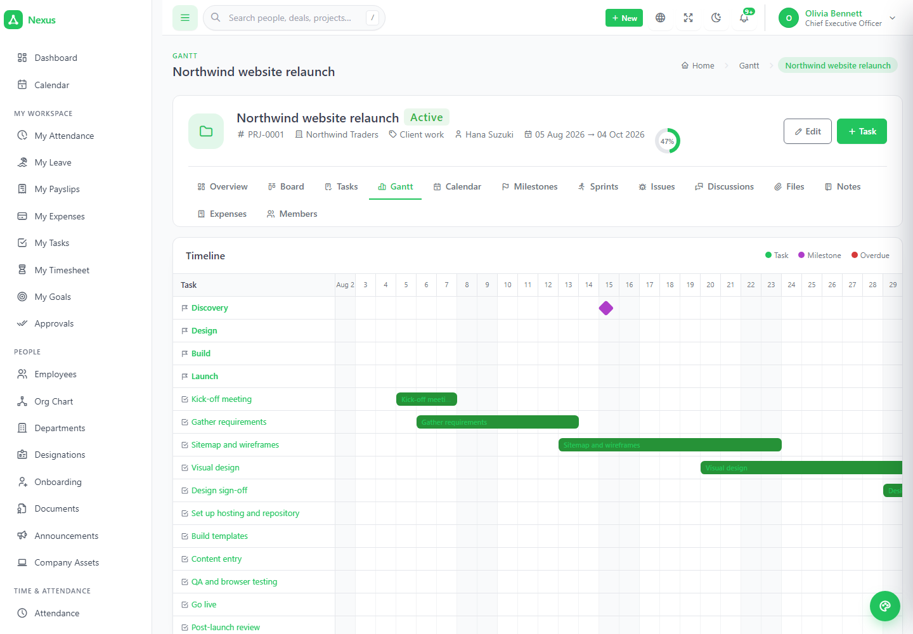This screenshot has height=634, width=913.
Task: Click the Sitemap and wireframes gantt bar
Action: [670, 445]
